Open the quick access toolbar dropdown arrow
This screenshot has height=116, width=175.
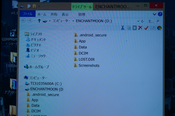[x=39, y=7]
